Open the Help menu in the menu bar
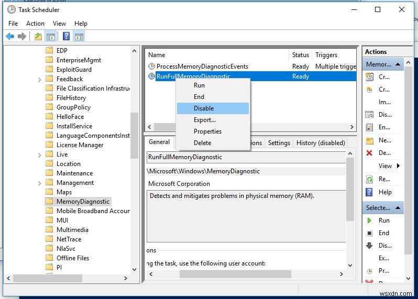 tap(81, 24)
